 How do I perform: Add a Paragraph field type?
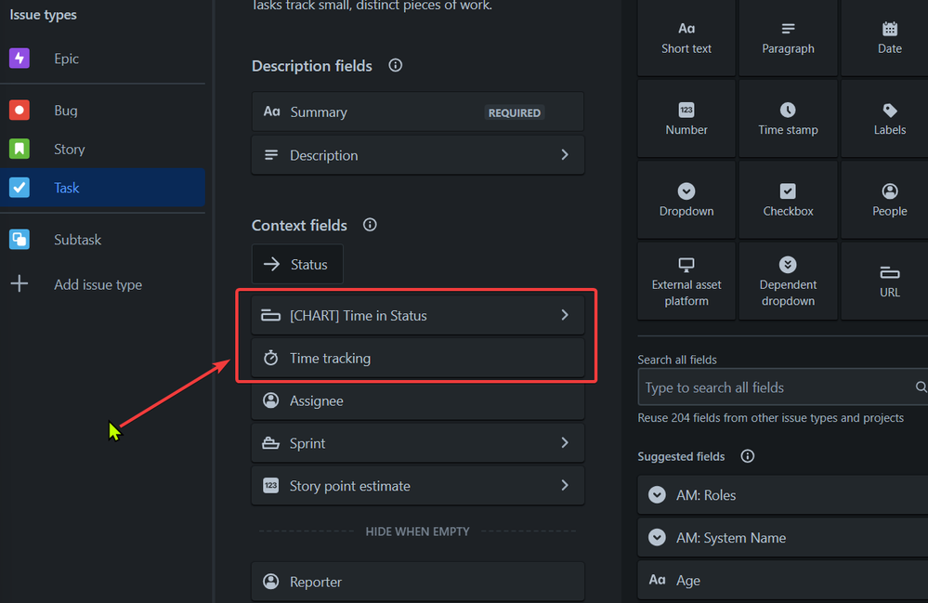788,38
